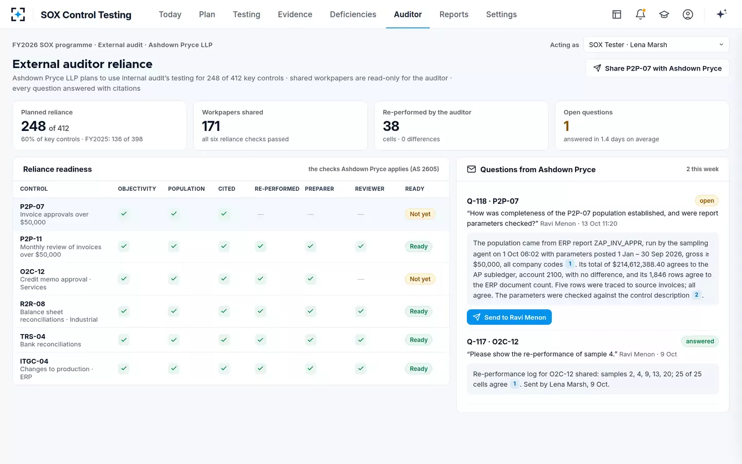Select the Auditor tab
This screenshot has width=742, height=464.
pyautogui.click(x=408, y=14)
